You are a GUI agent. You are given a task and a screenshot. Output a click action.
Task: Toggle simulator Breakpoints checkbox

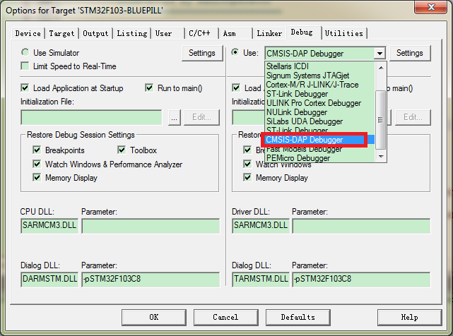37,150
